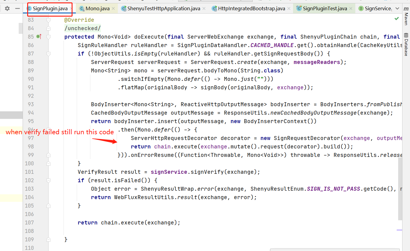Image resolution: width=410 pixels, height=251 pixels.
Task: Click the /unchecked/ comment on line 84
Action: click(x=82, y=28)
